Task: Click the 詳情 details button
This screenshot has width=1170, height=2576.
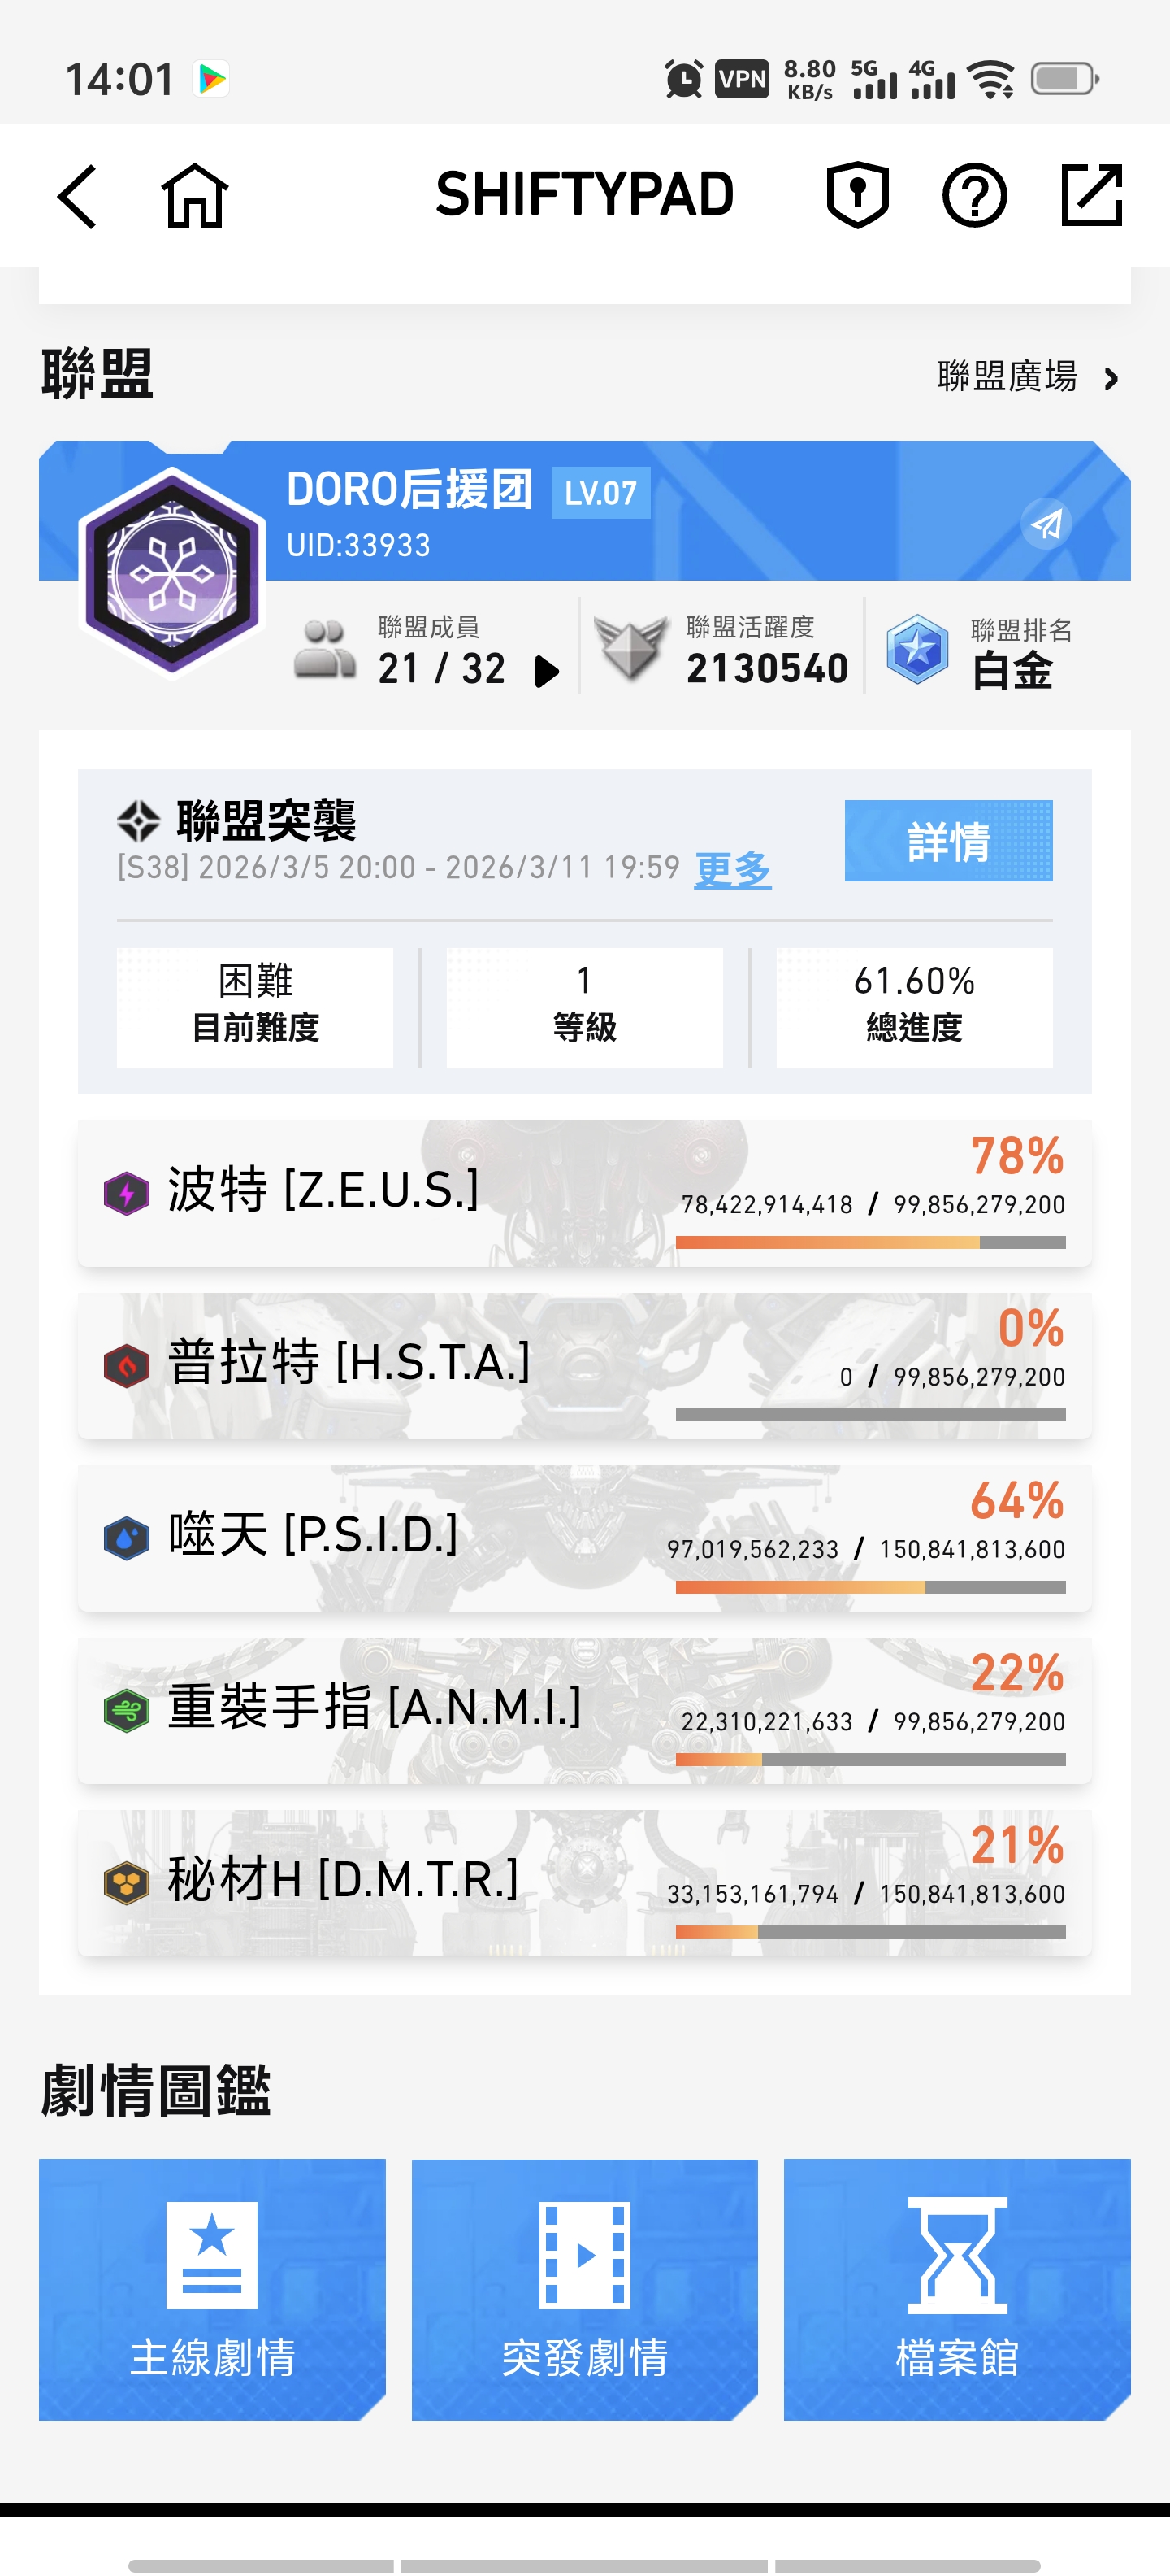Action: point(948,841)
